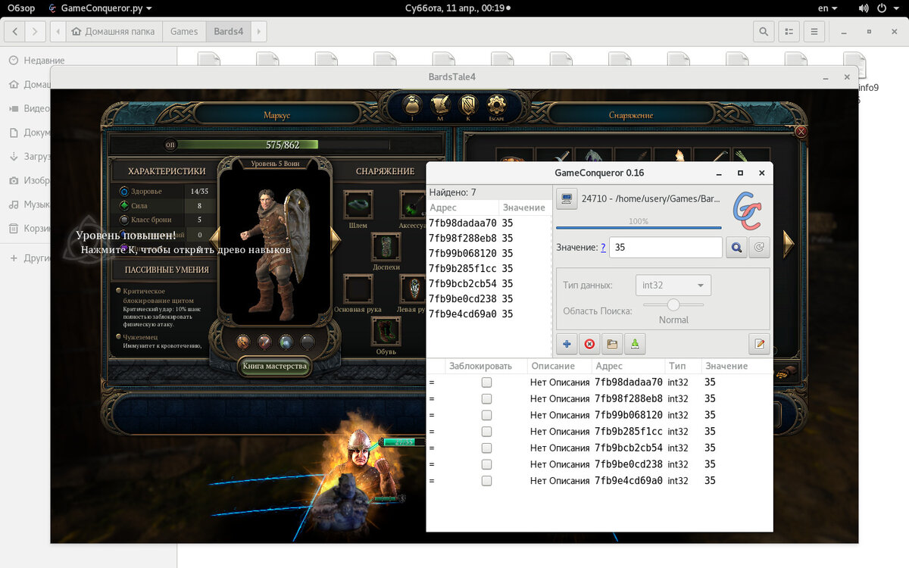Lock the 7fb98f288eb8 entry checkbox

pos(486,399)
